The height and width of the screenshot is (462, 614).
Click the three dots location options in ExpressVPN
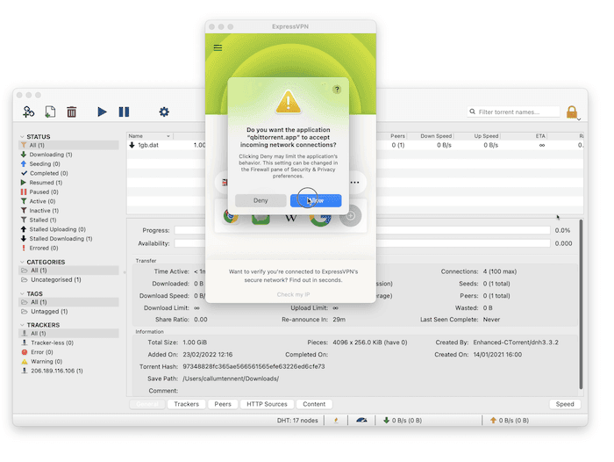(354, 183)
